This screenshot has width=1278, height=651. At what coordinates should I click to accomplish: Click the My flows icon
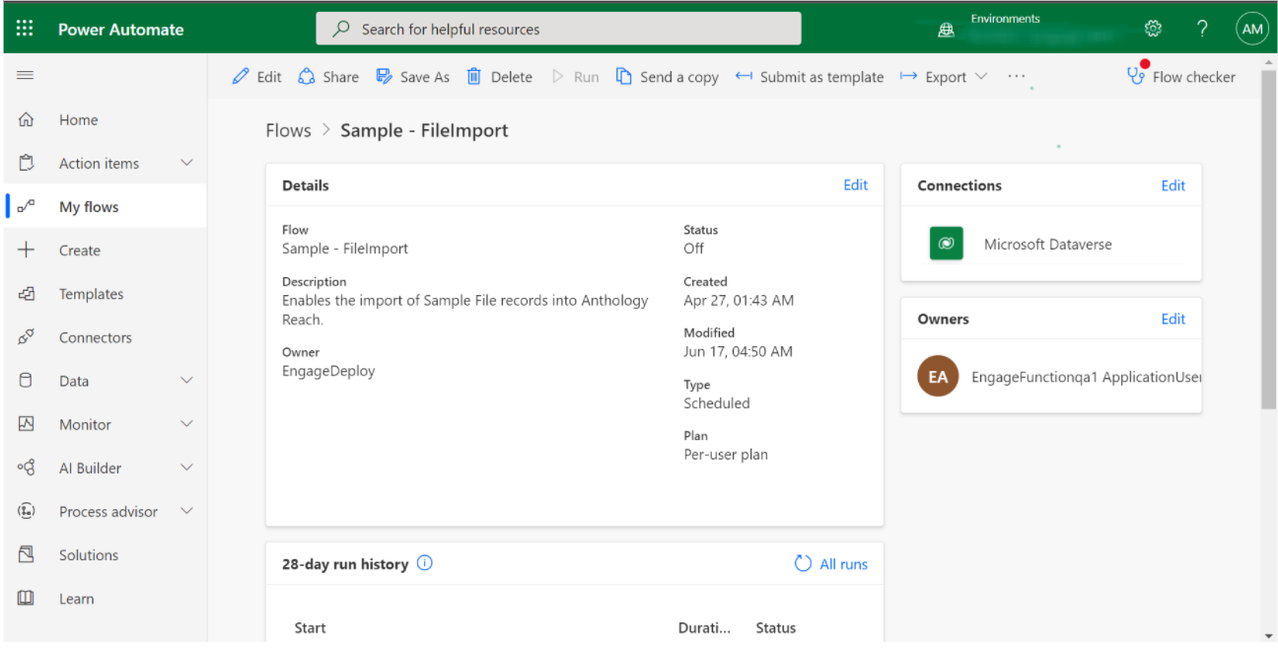27,206
